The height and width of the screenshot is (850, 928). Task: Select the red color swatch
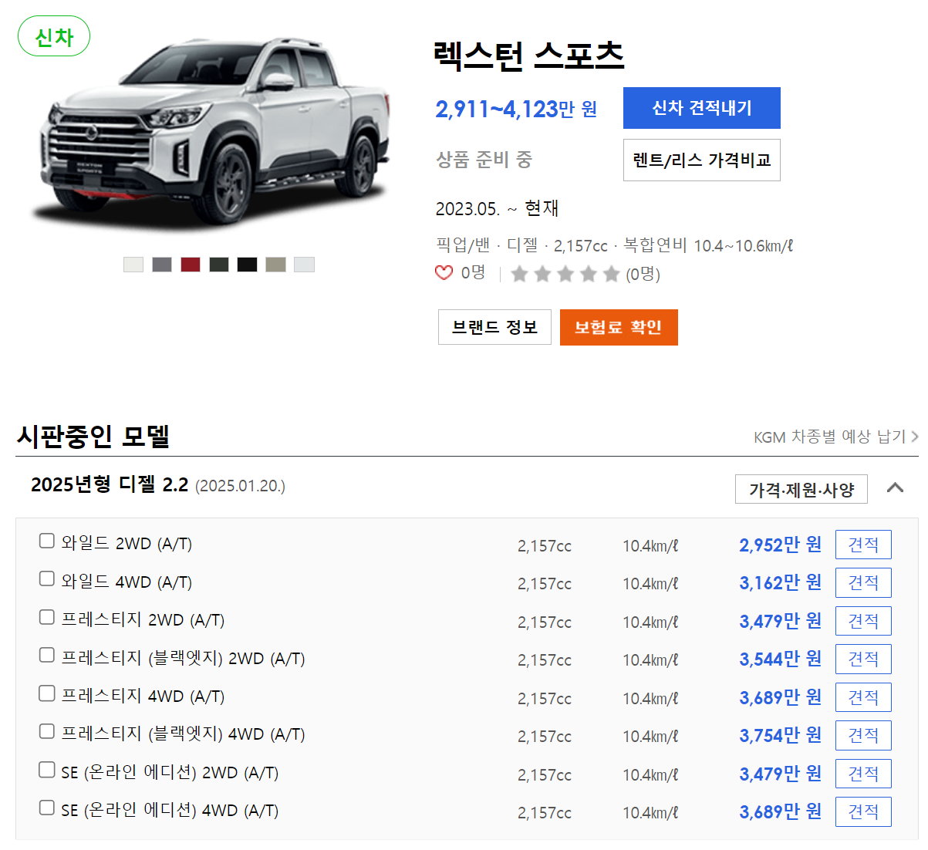(x=191, y=265)
